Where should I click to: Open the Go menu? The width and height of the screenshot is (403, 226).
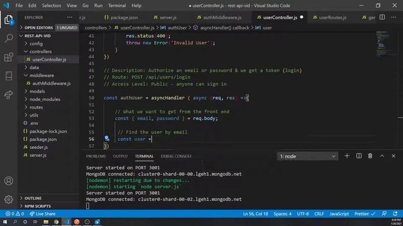click(x=86, y=6)
